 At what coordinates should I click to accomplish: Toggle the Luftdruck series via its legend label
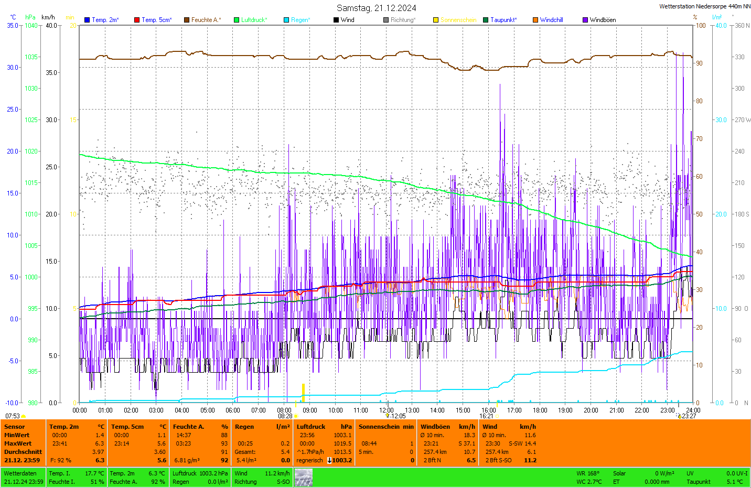pyautogui.click(x=254, y=20)
